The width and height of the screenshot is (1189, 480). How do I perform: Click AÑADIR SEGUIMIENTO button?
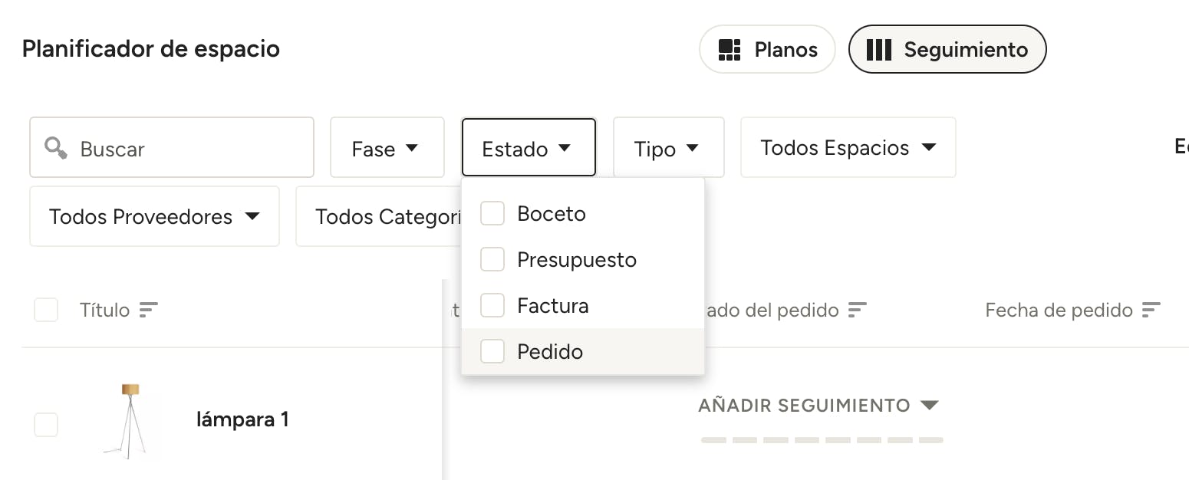(x=818, y=405)
